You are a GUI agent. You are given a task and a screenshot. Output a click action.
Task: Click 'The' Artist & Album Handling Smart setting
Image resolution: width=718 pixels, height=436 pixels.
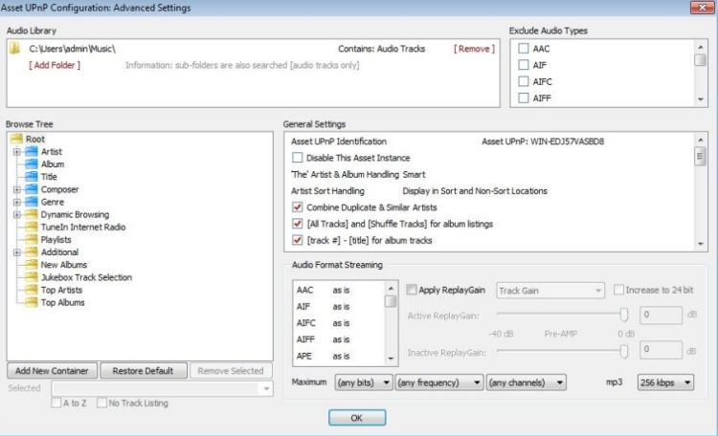click(358, 174)
